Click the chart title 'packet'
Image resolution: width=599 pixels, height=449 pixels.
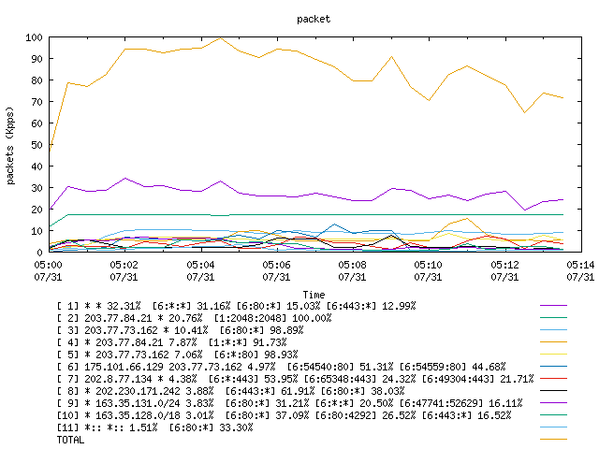click(x=314, y=19)
